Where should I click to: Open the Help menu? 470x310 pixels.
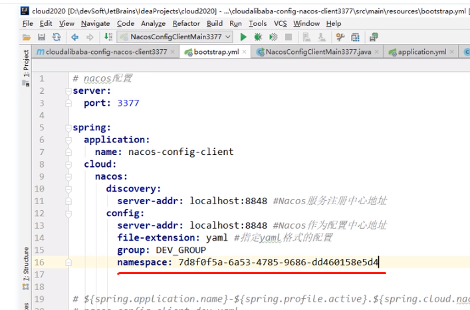tap(334, 24)
